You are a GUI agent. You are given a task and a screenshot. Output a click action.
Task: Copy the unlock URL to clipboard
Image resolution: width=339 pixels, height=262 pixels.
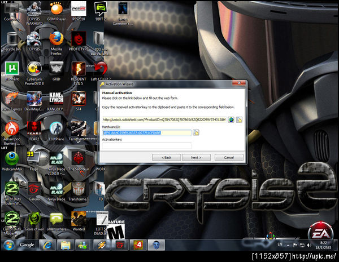click(239, 119)
